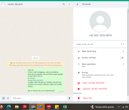129x110 pixels.
Task: Close the Info kontak panel
Action: tap(77, 4)
